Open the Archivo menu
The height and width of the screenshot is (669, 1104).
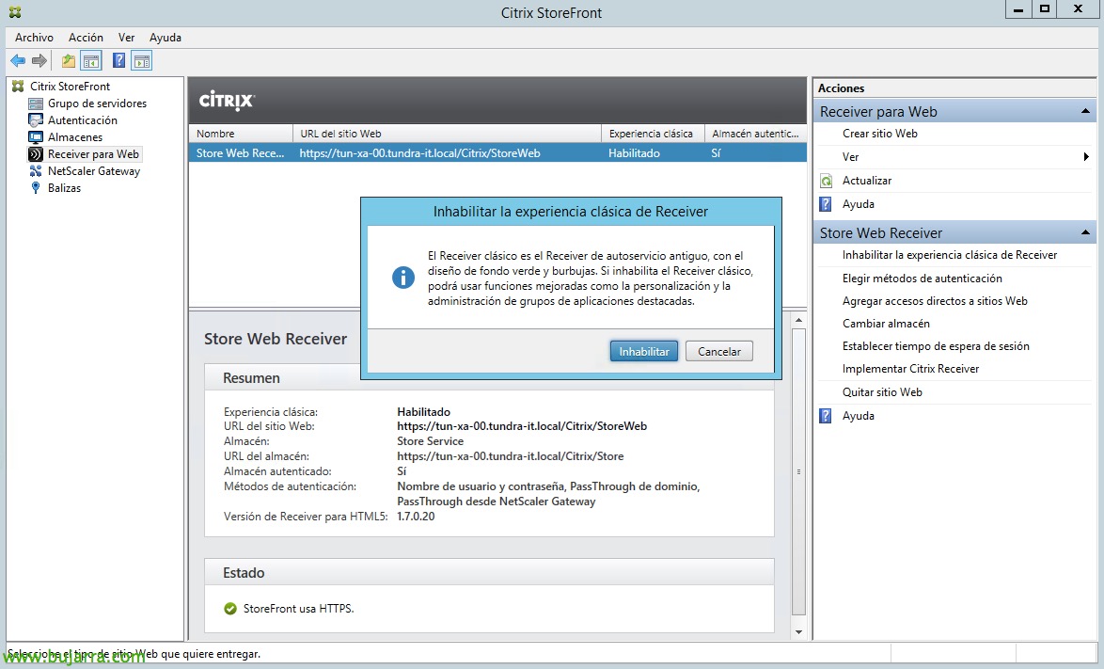tap(34, 38)
